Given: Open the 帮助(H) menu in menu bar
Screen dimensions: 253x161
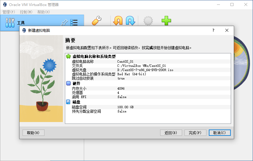Looking at the screenshot, I should point(44,12).
